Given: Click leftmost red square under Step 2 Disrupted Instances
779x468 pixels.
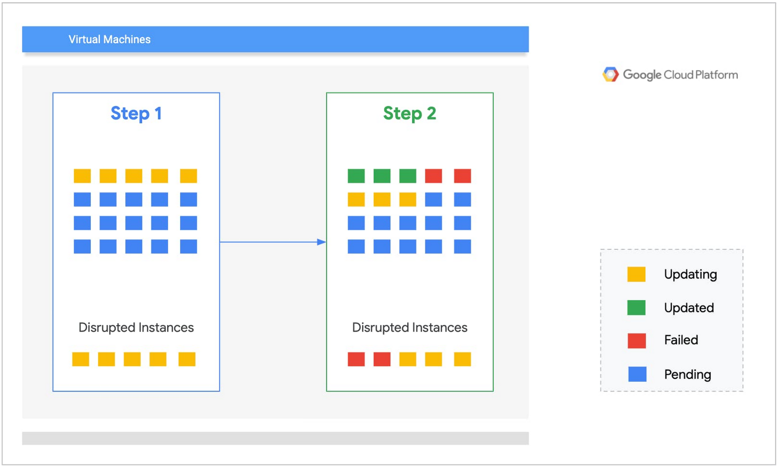Looking at the screenshot, I should click(356, 360).
